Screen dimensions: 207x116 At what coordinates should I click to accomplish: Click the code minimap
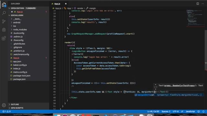pos(195,18)
